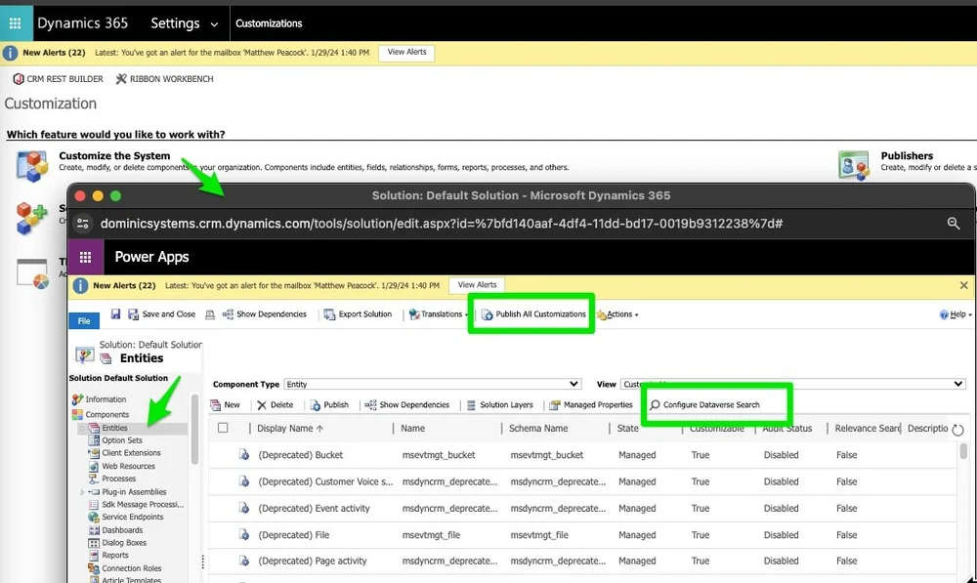Click the Customize the System link
Viewport: 977px width, 583px height.
click(x=114, y=155)
